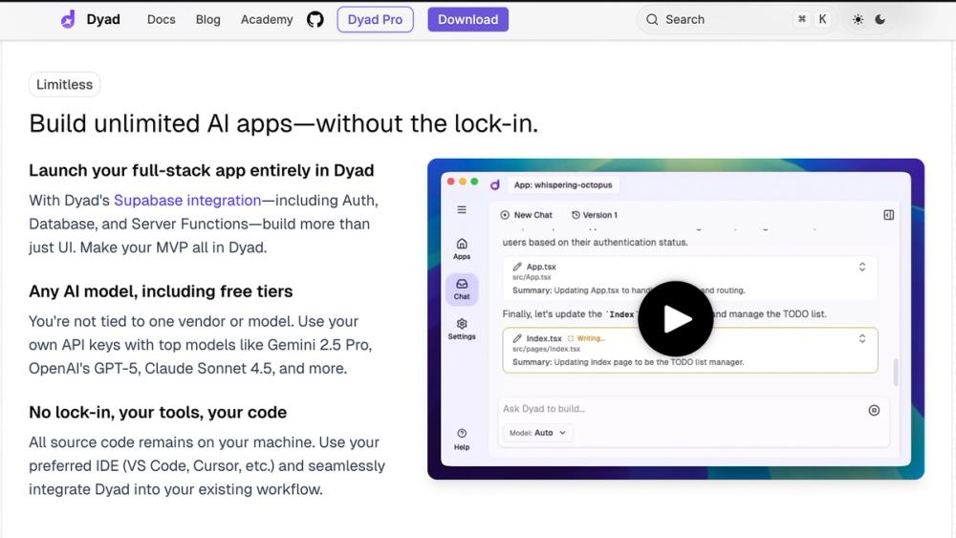Click the Limitless badge

64,85
